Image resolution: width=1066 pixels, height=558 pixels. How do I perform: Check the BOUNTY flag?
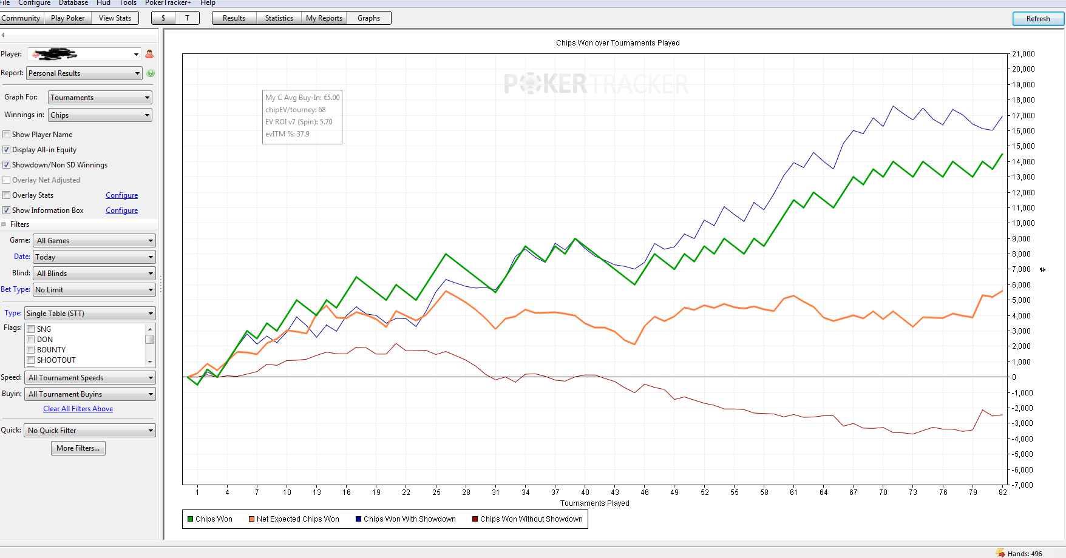(30, 350)
